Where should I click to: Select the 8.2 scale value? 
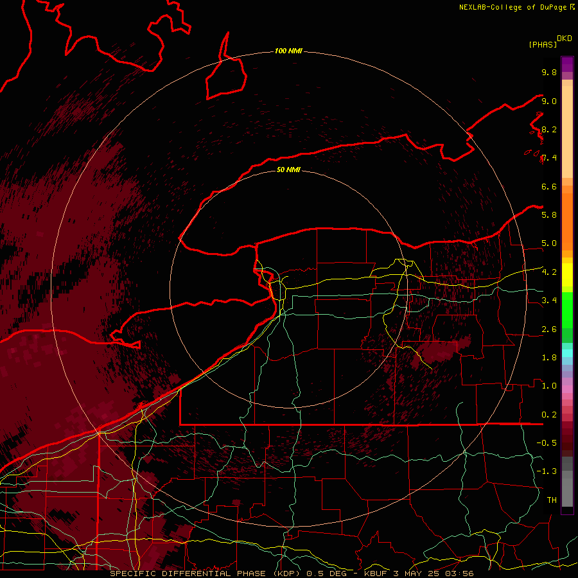[x=549, y=129]
